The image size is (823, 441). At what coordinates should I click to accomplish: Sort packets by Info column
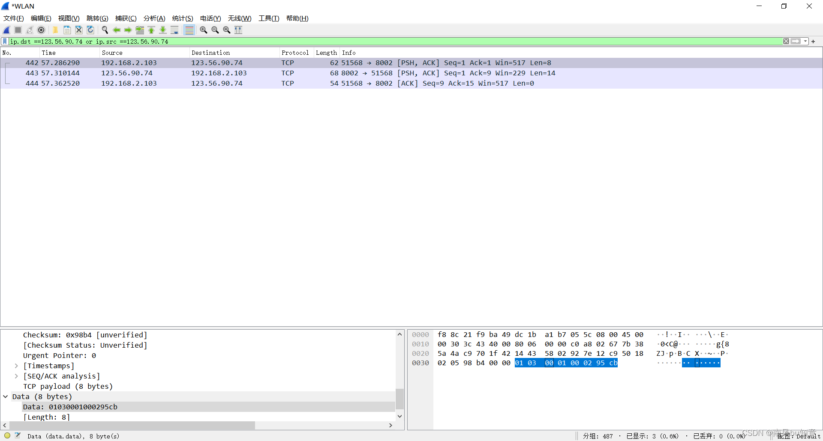(x=581, y=53)
